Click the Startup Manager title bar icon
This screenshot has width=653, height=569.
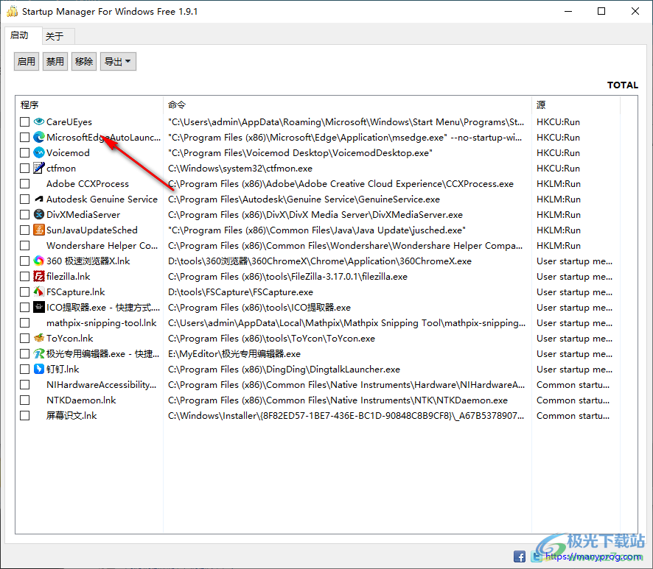point(12,11)
